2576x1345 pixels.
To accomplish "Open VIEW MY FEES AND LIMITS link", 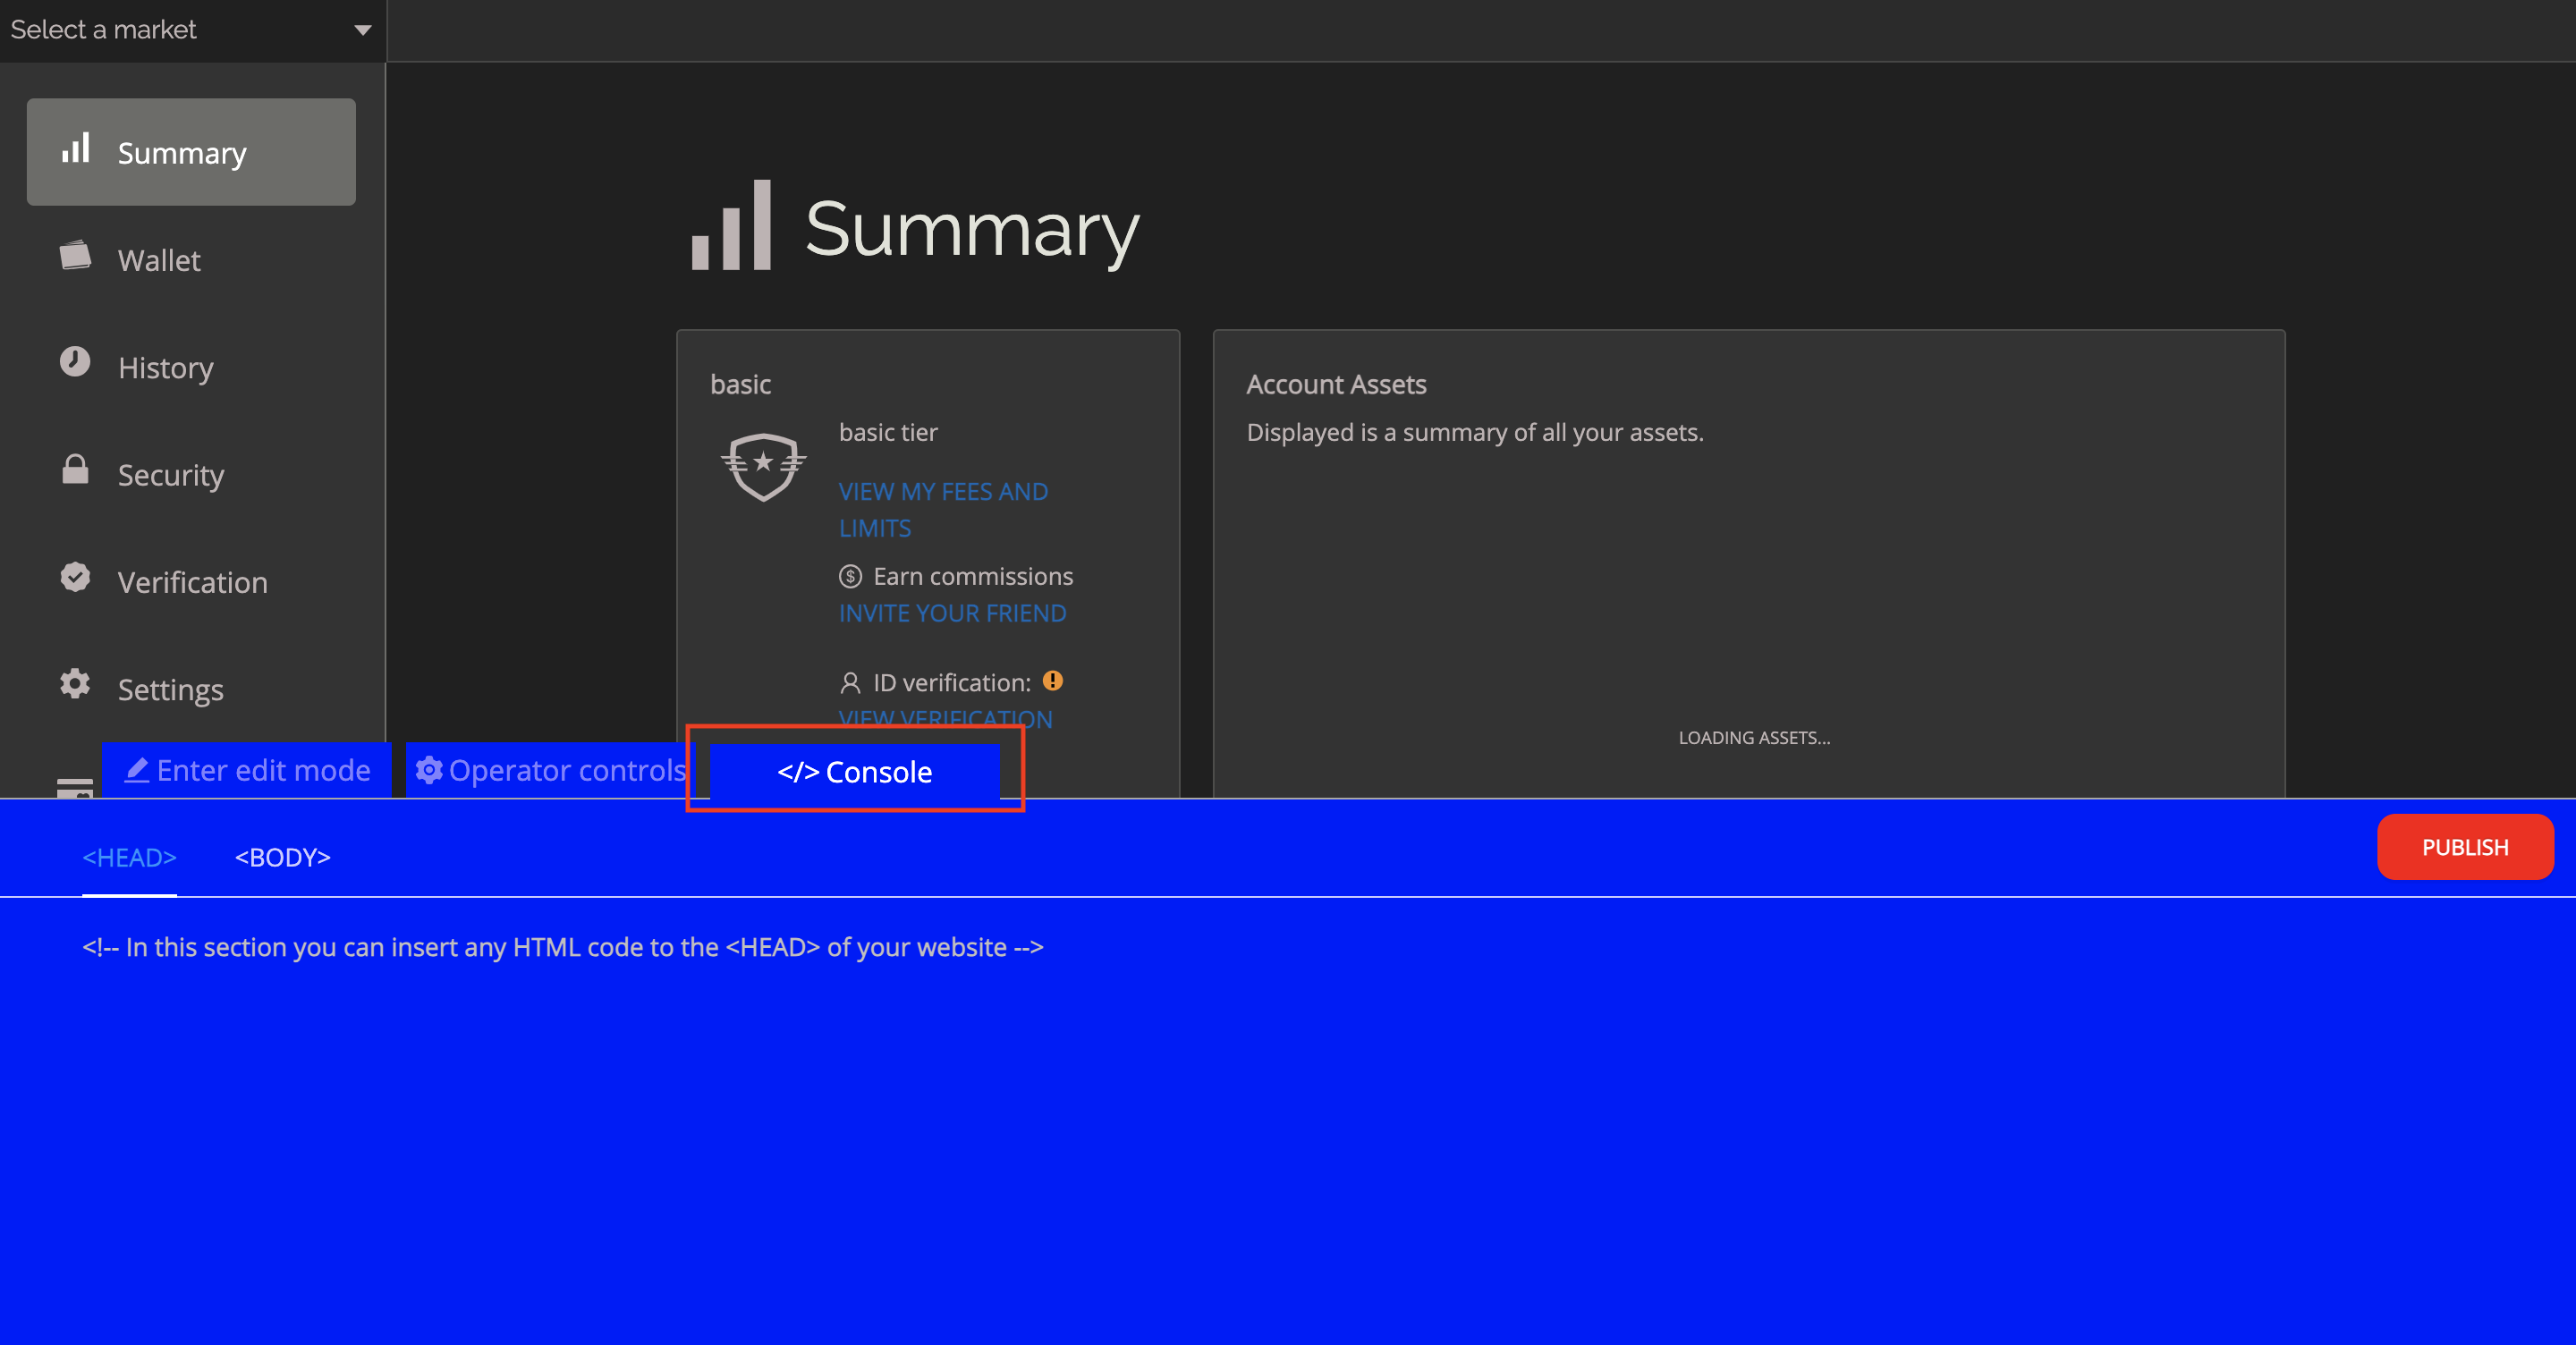I will pos(942,509).
